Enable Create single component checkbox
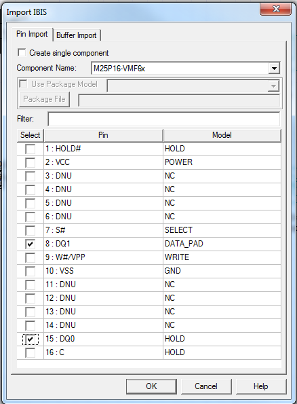The height and width of the screenshot is (404, 297). [22, 52]
